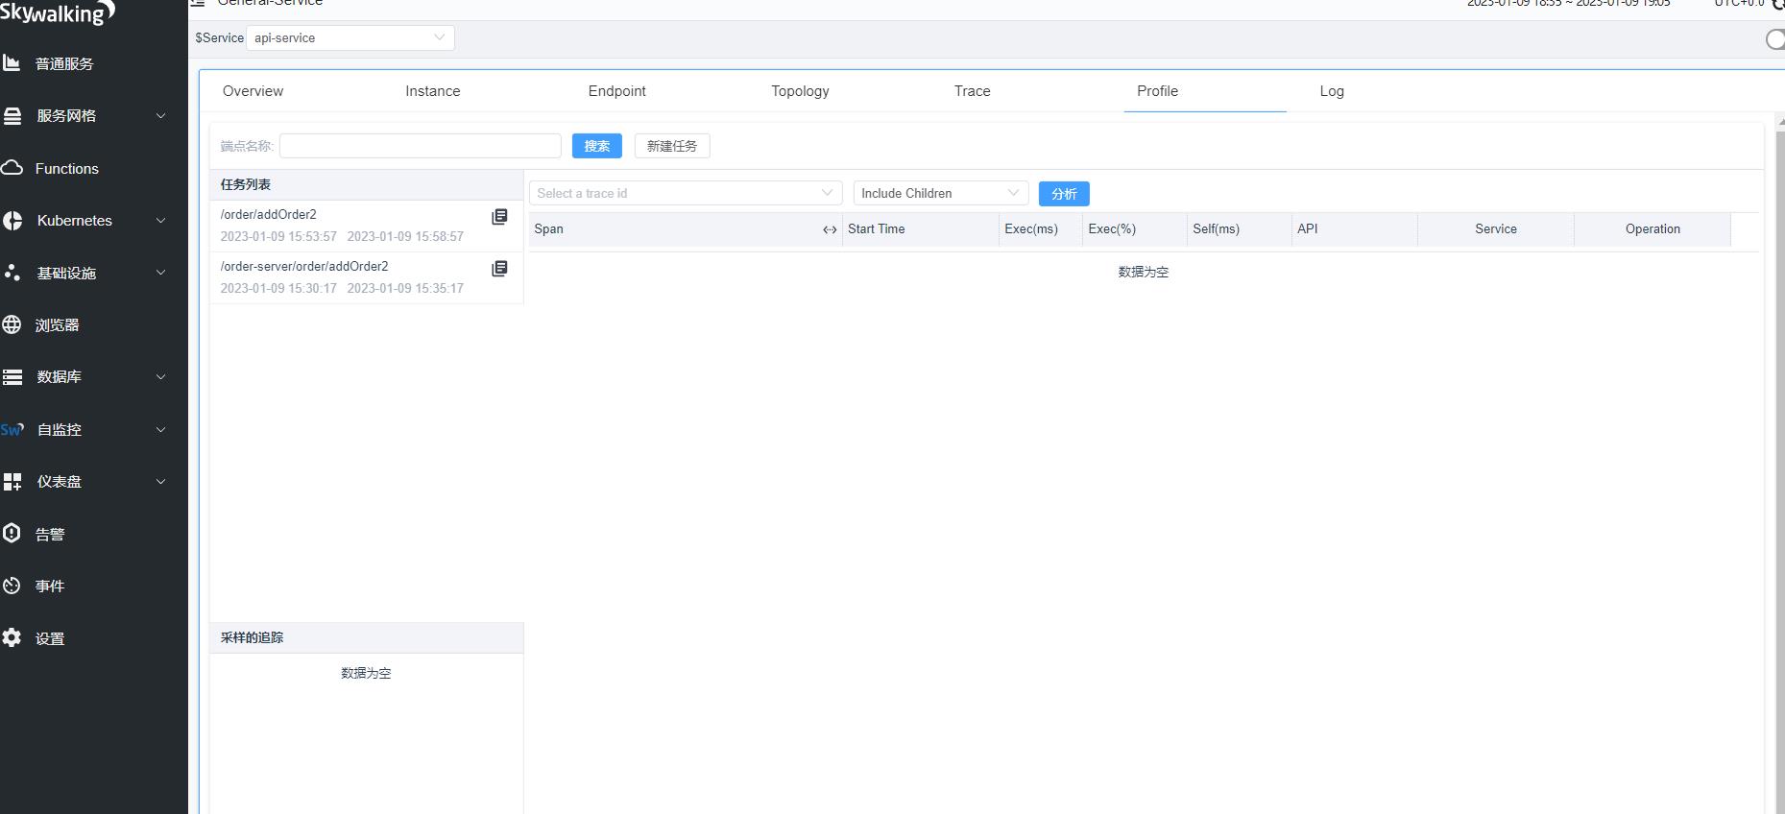This screenshot has width=1785, height=814.
Task: Expand the 服务网格 submenu chevron
Action: tap(161, 115)
